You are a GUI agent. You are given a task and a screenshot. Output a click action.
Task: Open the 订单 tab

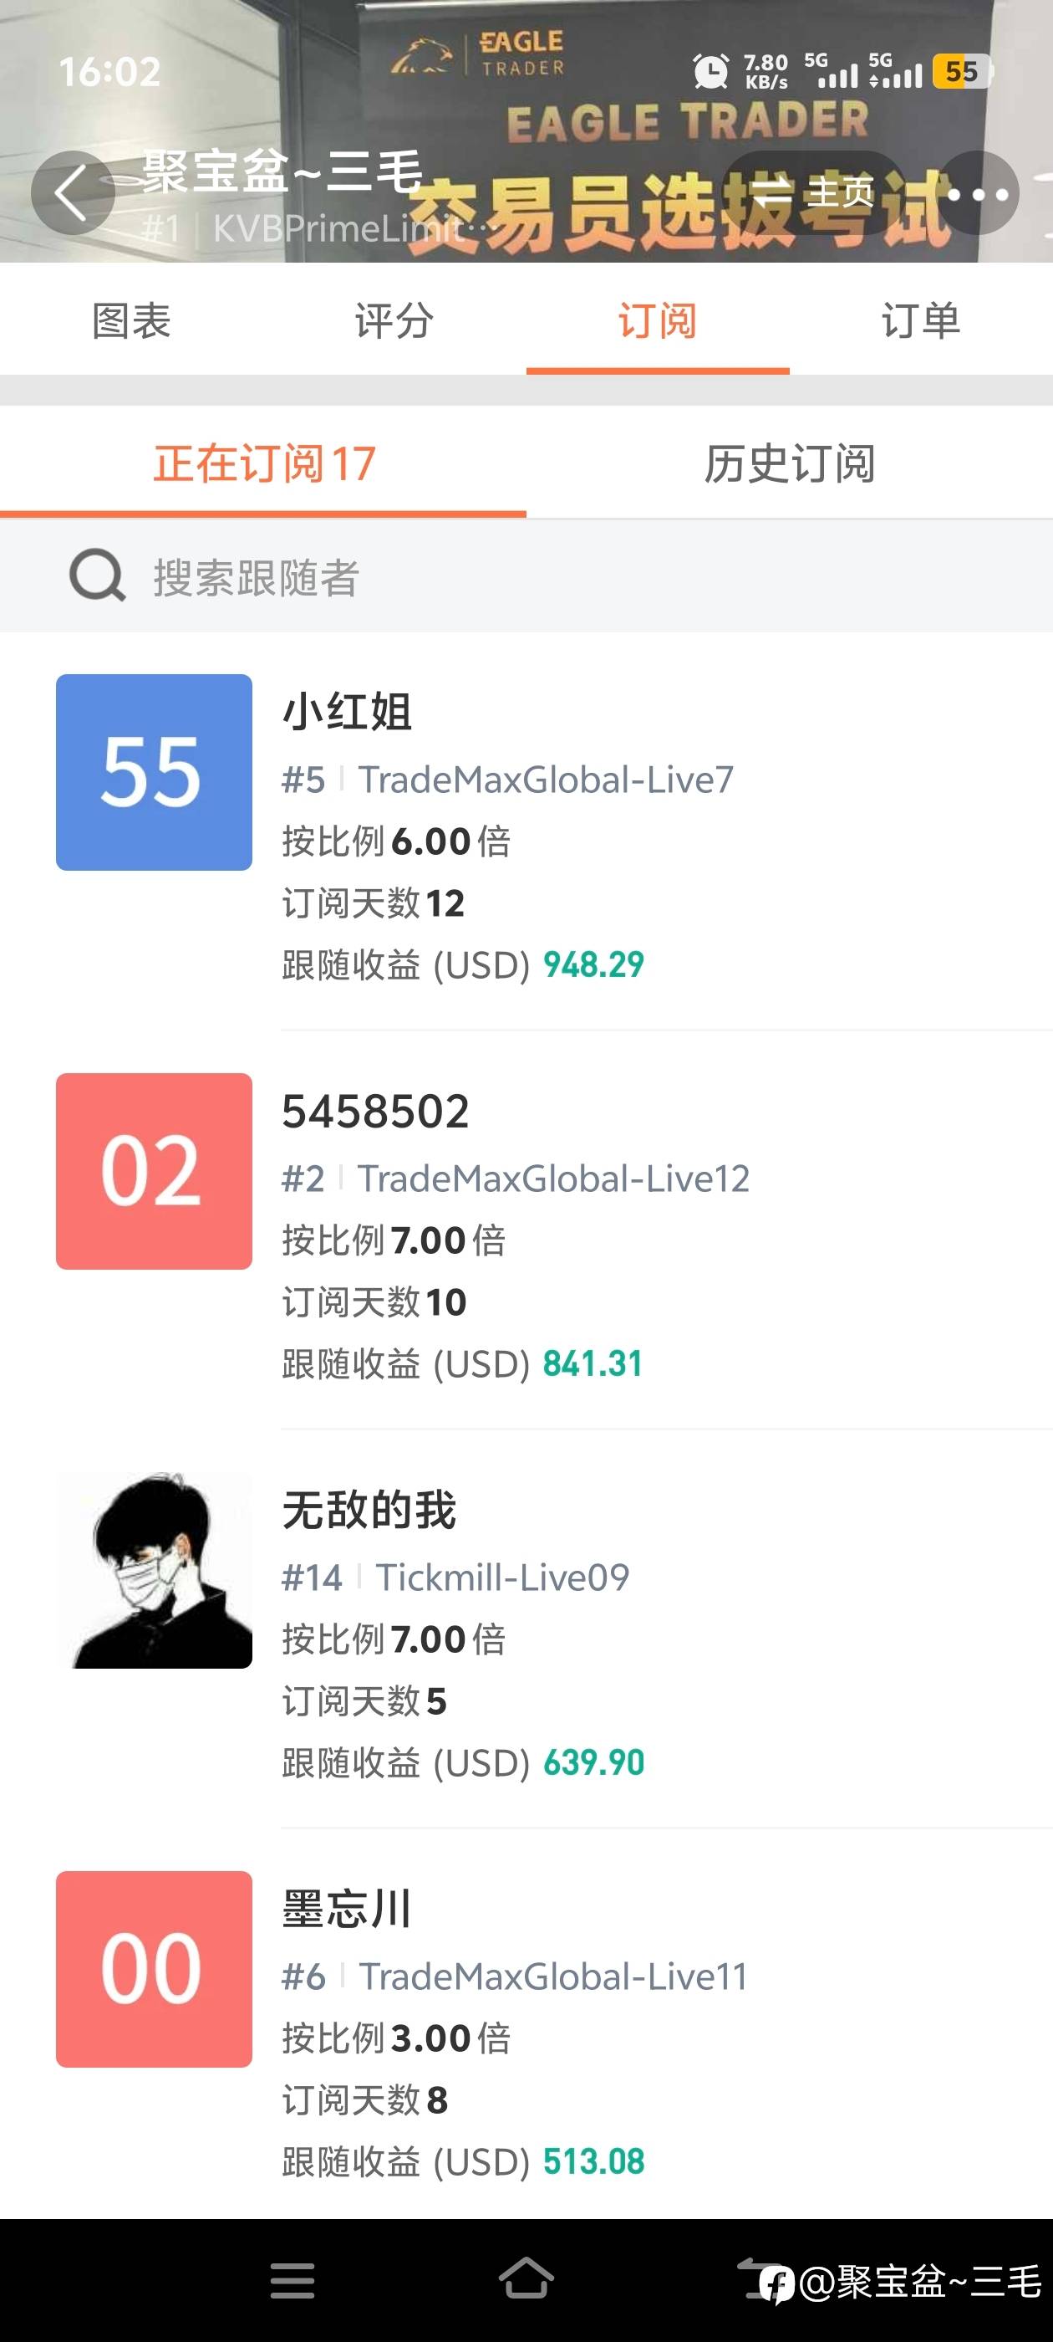click(x=920, y=321)
